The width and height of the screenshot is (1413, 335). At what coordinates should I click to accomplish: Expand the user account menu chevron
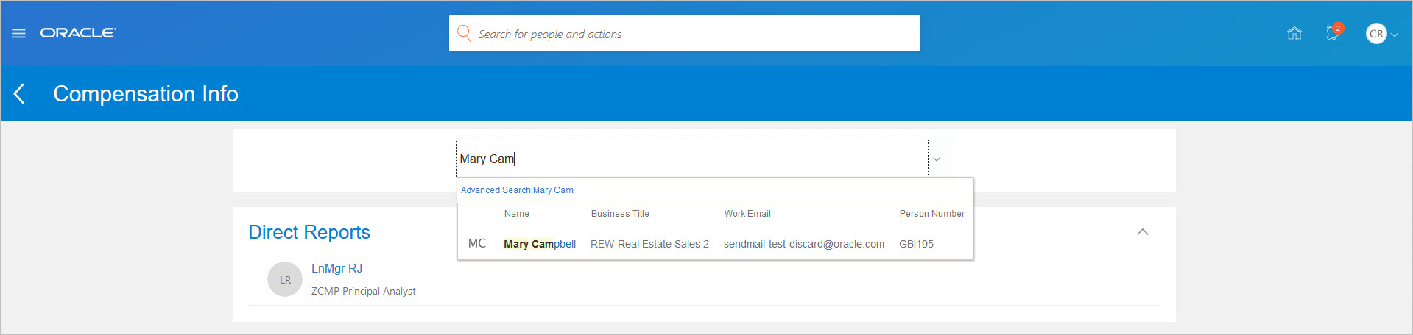1395,35
